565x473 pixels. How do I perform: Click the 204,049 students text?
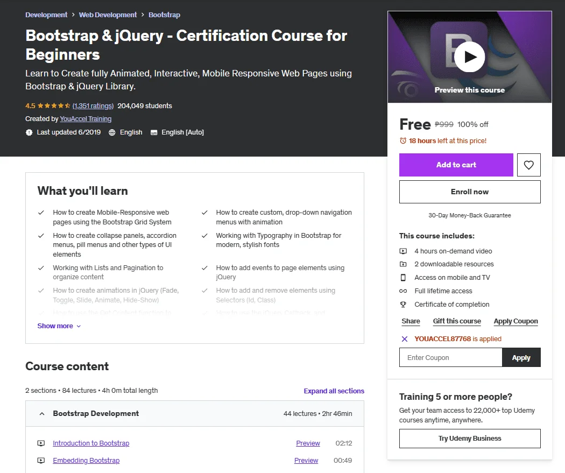pos(145,106)
